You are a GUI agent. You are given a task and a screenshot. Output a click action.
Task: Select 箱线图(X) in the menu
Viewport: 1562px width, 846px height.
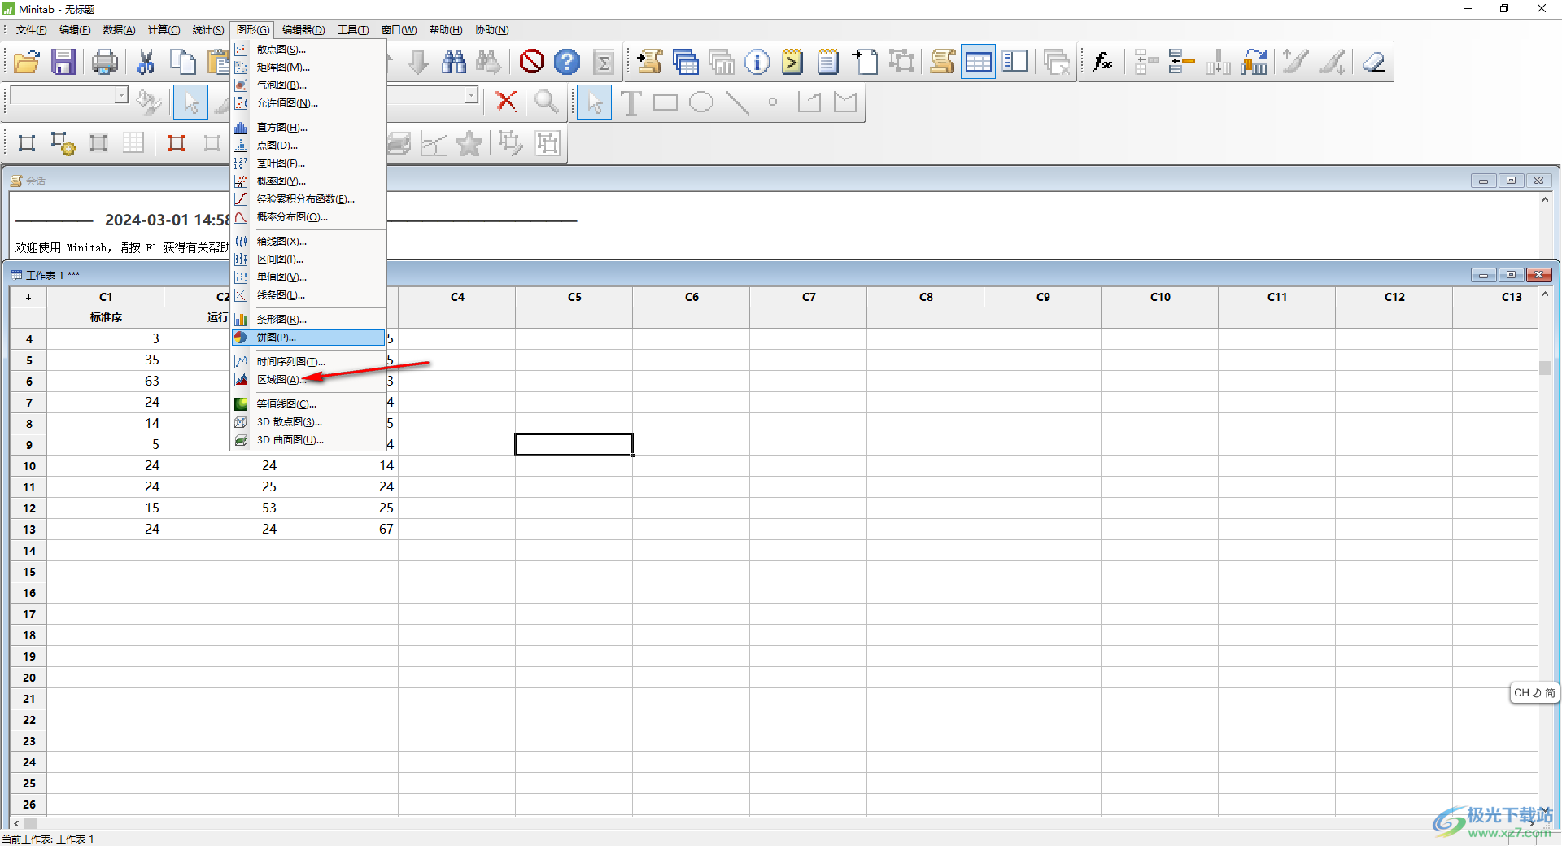tap(308, 242)
